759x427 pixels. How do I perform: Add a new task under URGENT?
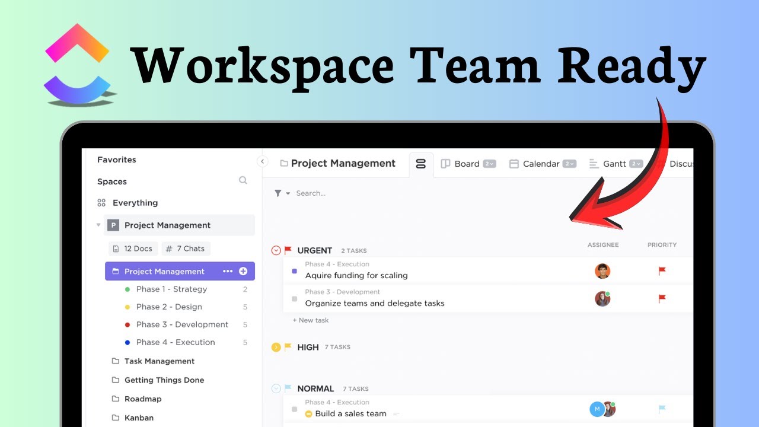point(311,320)
